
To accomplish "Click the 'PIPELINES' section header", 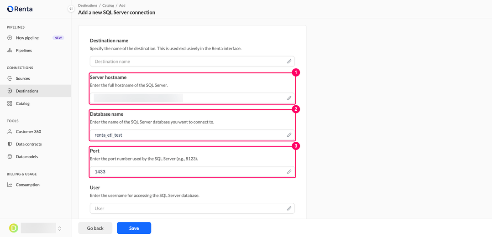I will pyautogui.click(x=16, y=27).
